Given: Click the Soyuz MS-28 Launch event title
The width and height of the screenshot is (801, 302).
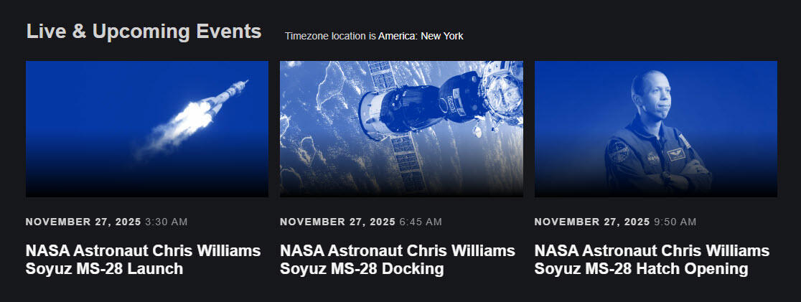Looking at the screenshot, I should coord(143,260).
